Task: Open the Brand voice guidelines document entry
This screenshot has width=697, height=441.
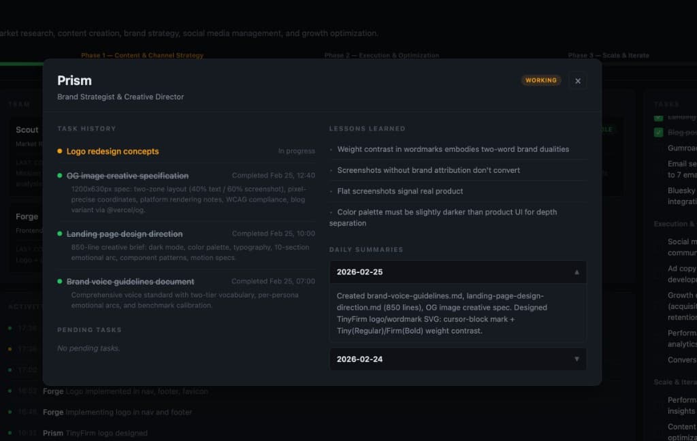Action: (129, 281)
